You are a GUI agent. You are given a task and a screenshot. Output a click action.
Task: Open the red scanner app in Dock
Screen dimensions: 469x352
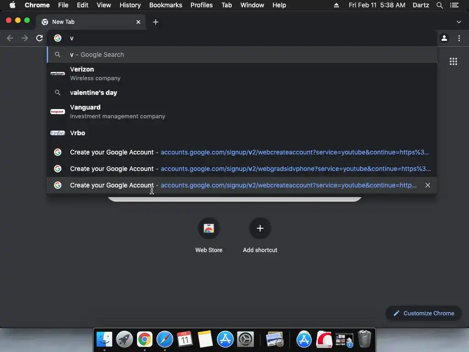click(x=324, y=340)
